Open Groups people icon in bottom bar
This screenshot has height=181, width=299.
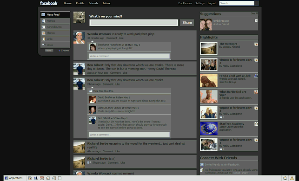tap(36, 178)
